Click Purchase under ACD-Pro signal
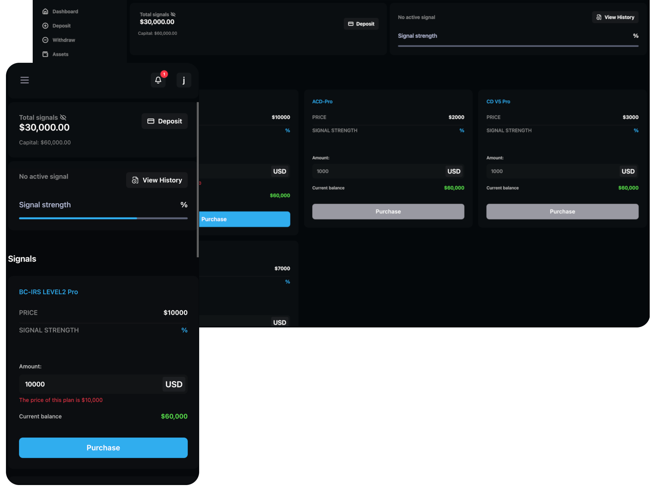This screenshot has width=653, height=489. 388,211
